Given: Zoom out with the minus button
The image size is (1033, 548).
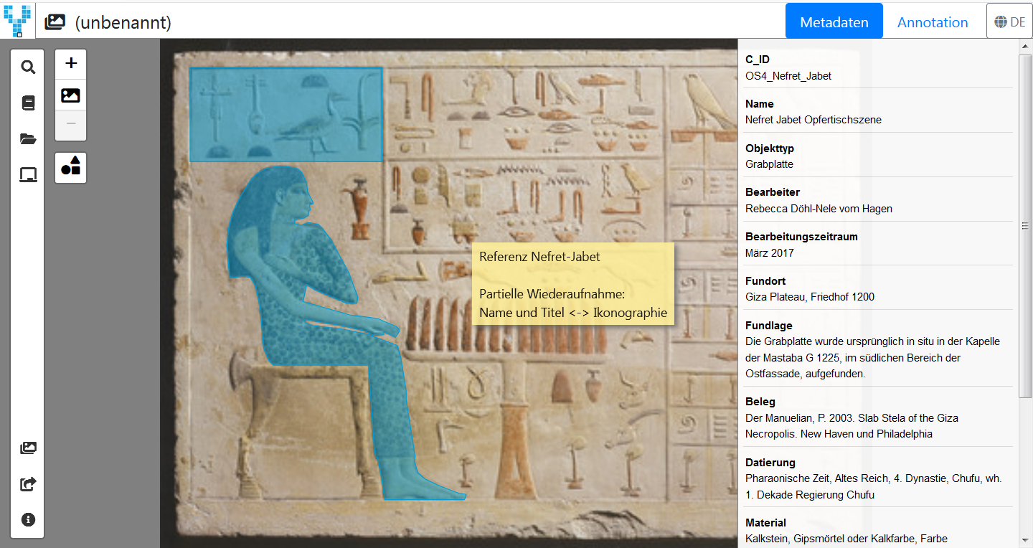Looking at the screenshot, I should (71, 125).
